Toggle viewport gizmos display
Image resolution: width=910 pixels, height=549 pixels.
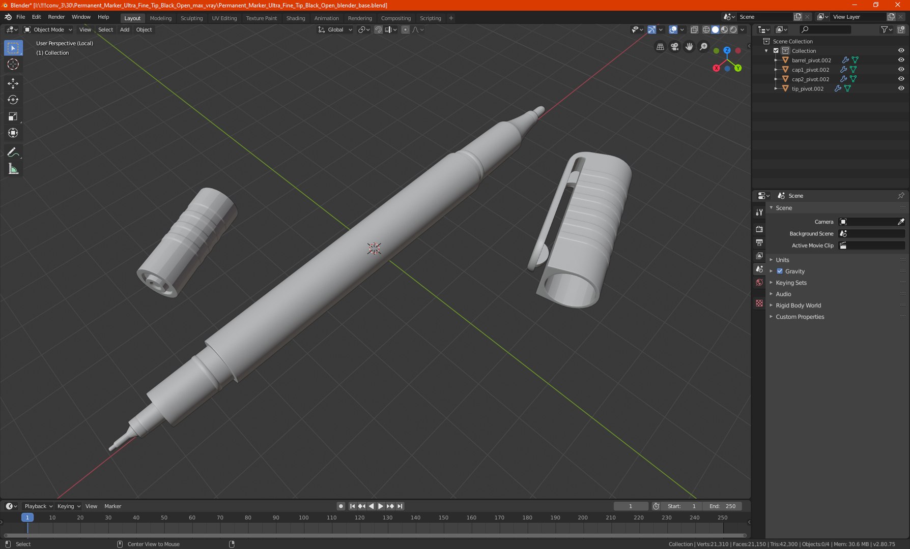652,29
